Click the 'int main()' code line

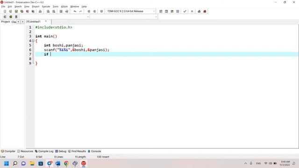click(x=46, y=36)
